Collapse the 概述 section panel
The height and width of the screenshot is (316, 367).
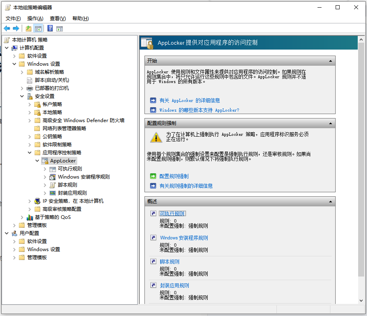tap(330, 202)
